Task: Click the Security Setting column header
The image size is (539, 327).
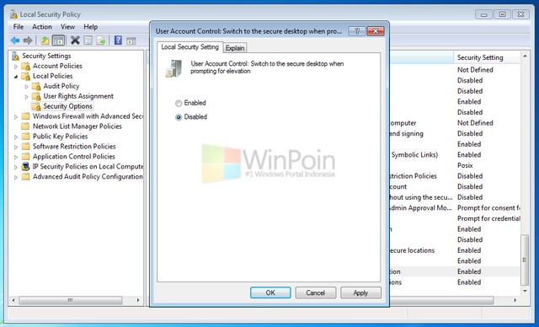Action: tap(487, 58)
